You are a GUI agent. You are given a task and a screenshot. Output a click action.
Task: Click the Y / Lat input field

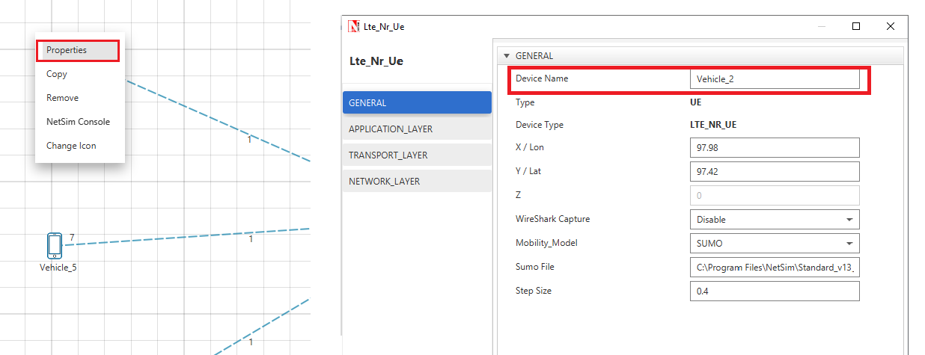tap(775, 172)
